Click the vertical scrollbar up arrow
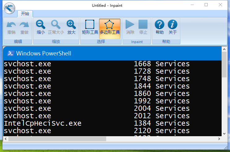 (x=224, y=49)
